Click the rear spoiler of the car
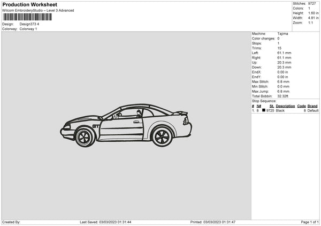The height and width of the screenshot is (226, 321). click(x=182, y=113)
